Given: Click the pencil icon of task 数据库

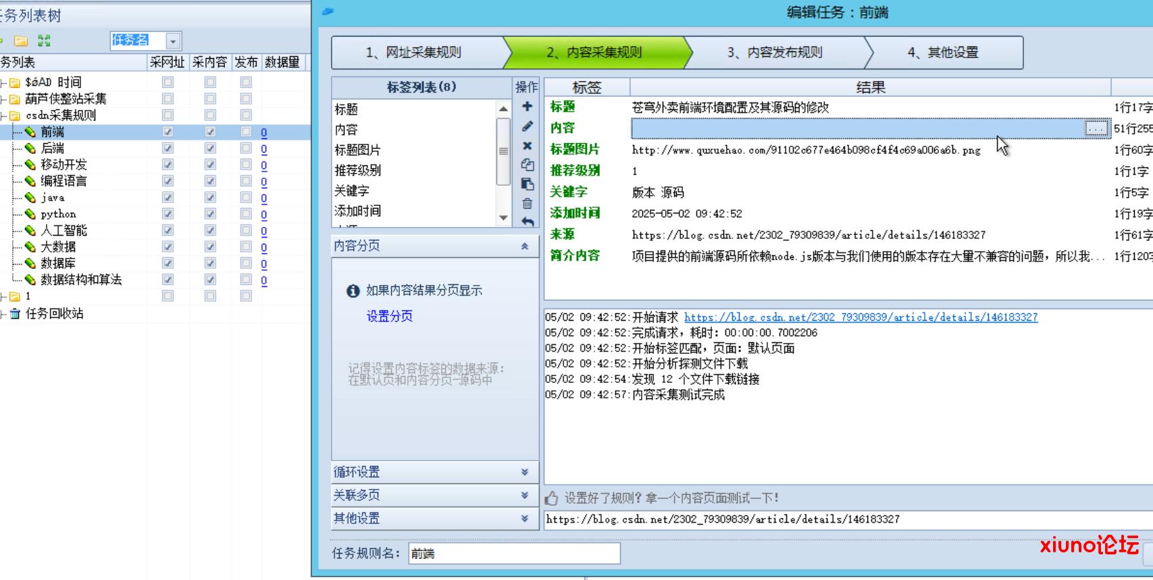Looking at the screenshot, I should point(30,263).
